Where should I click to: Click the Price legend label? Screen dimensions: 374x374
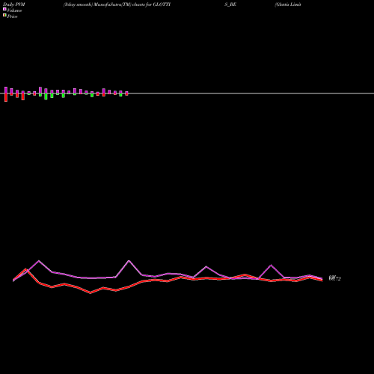pyautogui.click(x=12, y=16)
